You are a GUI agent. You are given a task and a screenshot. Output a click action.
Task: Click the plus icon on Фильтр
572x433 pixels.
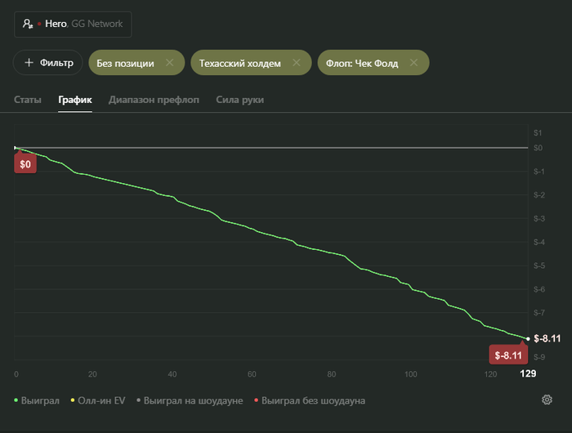point(29,63)
